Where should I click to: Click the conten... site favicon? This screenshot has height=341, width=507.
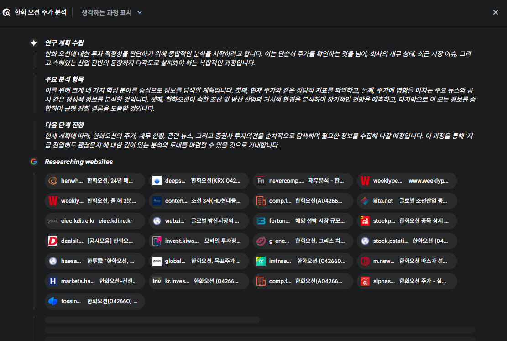157,200
